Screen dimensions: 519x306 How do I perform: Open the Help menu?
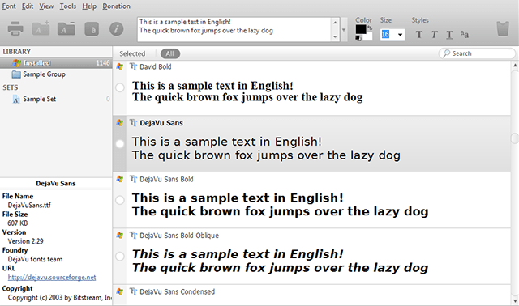[x=89, y=6]
